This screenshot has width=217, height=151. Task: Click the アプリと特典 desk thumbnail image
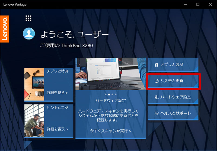(x=34, y=84)
